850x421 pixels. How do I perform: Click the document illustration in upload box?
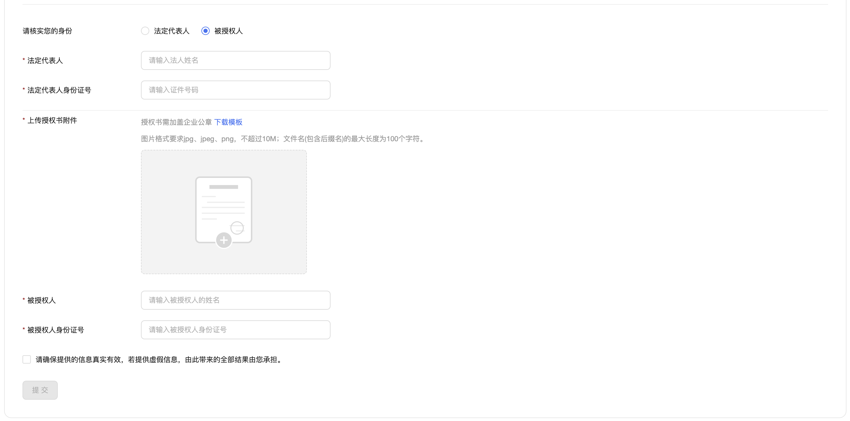pos(223,205)
